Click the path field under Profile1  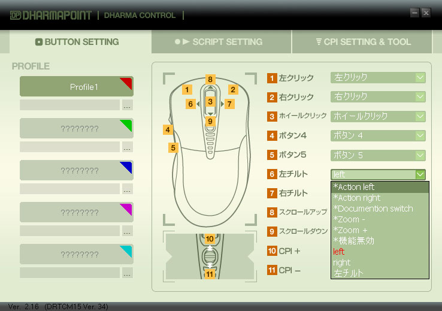[70, 105]
